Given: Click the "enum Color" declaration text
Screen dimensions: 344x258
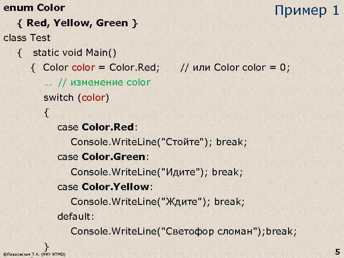Looking at the screenshot, I should tap(34, 8).
